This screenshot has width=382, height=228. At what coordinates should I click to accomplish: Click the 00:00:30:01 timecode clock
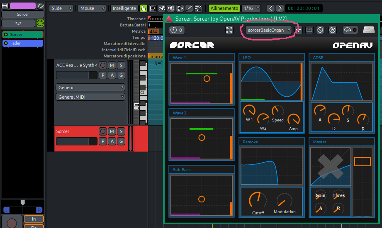pos(304,8)
